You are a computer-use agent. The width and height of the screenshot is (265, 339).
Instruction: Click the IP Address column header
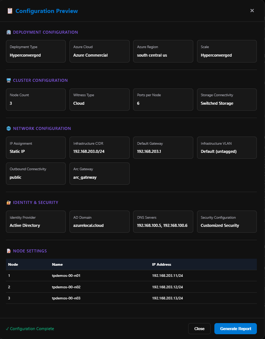coord(162,265)
